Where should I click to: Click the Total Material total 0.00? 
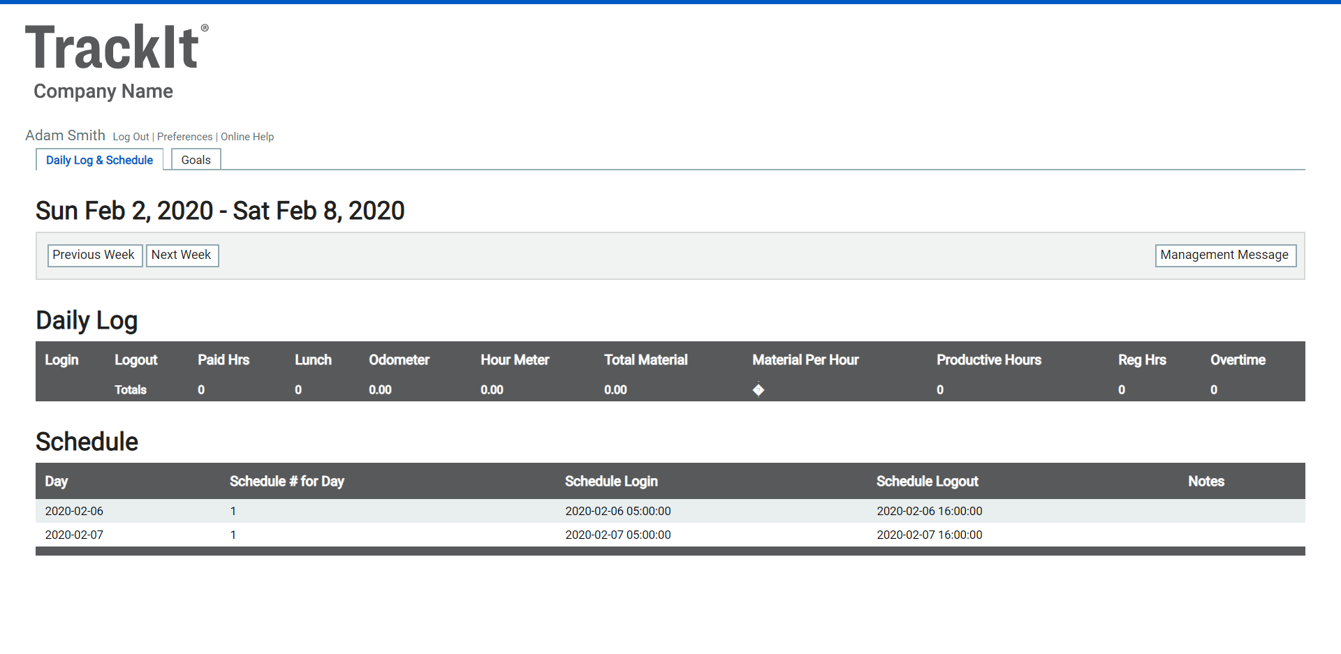(x=615, y=390)
